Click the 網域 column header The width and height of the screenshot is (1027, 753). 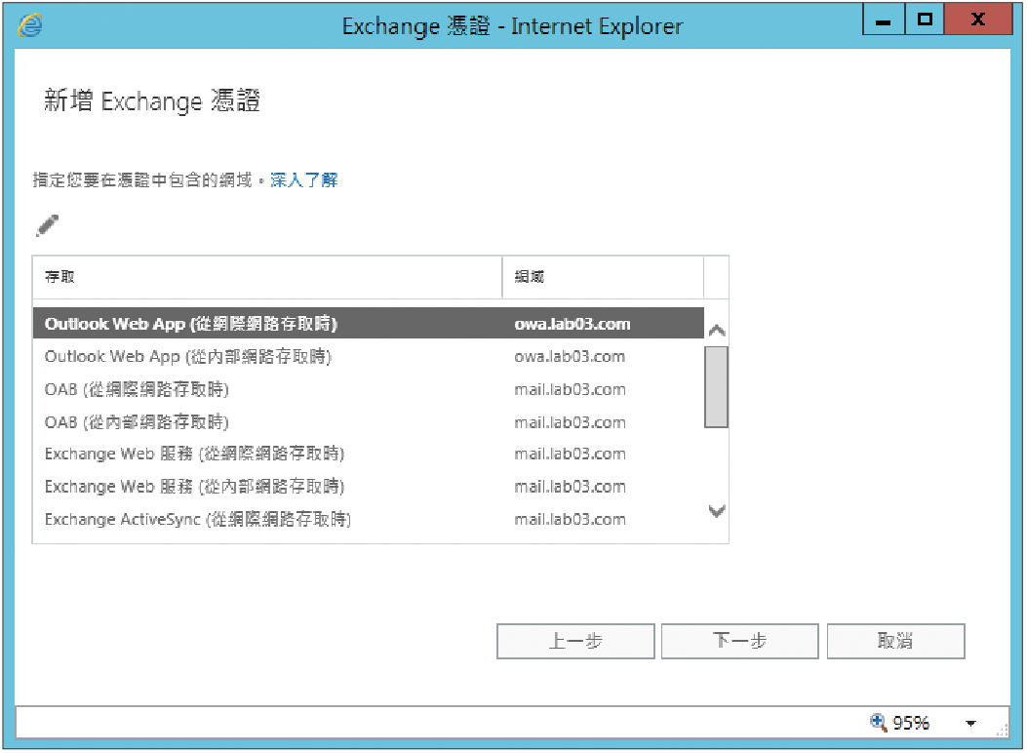604,277
